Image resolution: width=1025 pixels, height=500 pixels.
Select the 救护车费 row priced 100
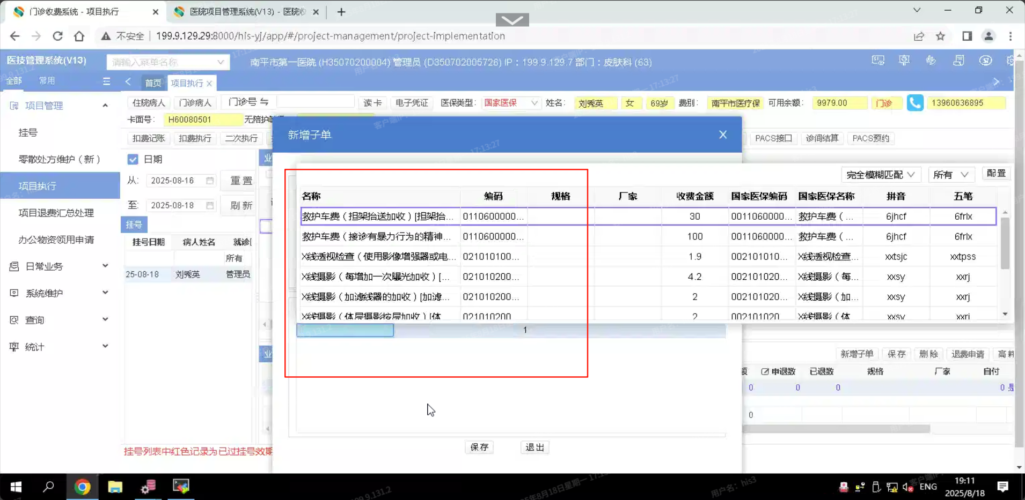point(648,236)
